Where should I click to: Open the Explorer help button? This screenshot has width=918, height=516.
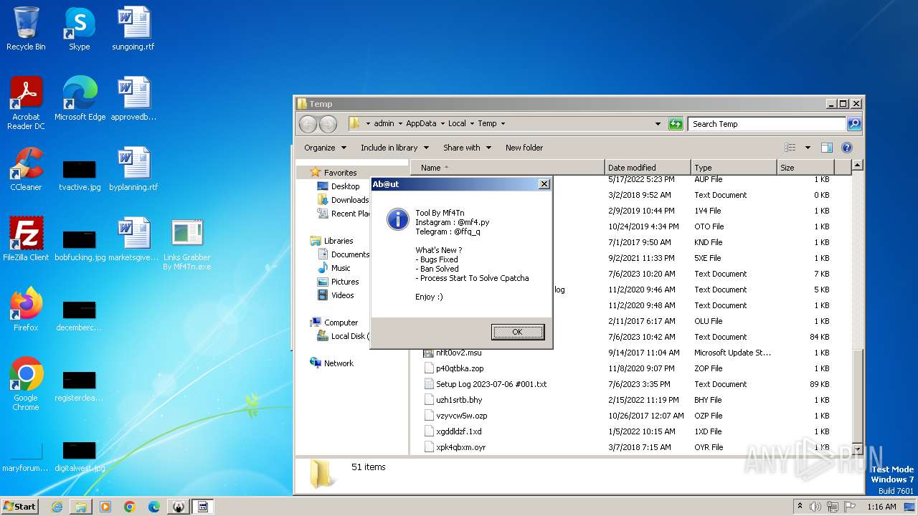pos(846,148)
